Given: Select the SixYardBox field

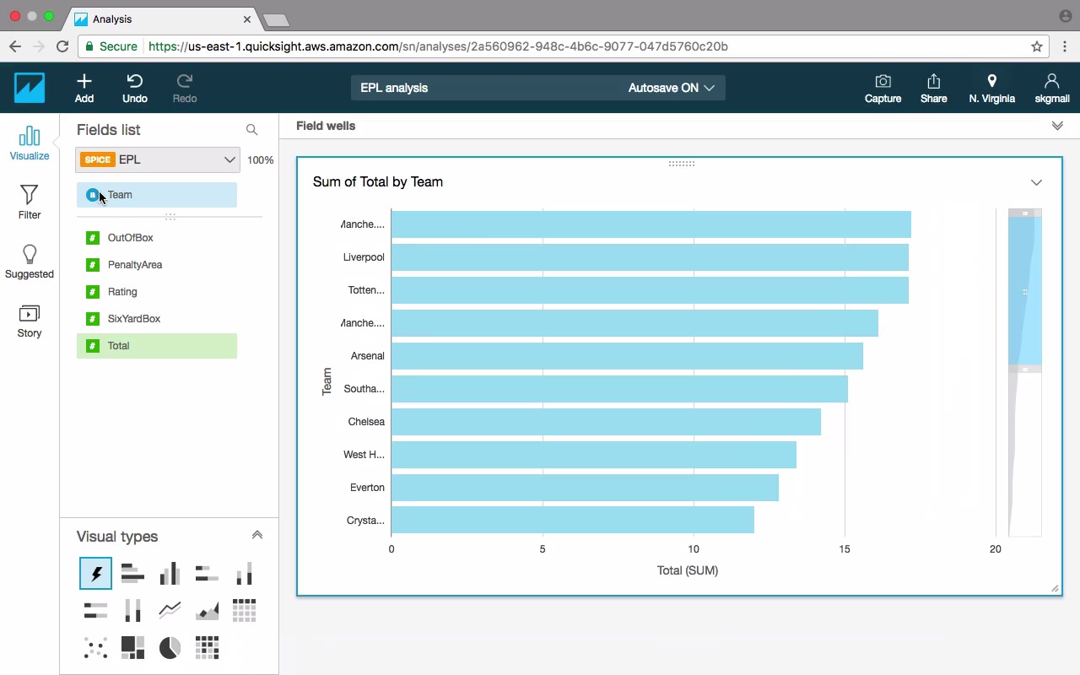Looking at the screenshot, I should [157, 319].
